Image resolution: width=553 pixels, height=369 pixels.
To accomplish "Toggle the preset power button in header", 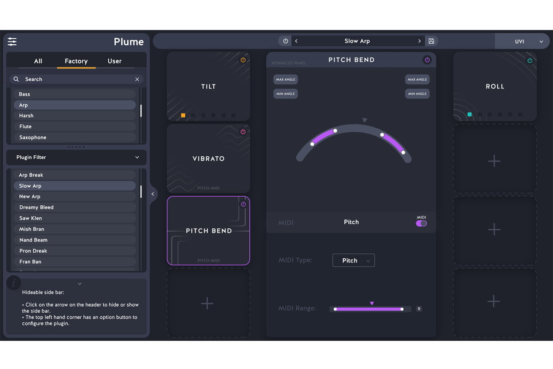I will (x=285, y=41).
